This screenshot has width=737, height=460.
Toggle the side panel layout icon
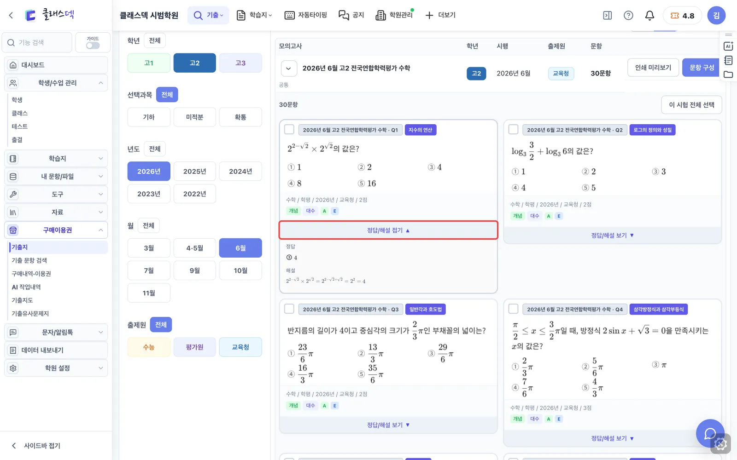(x=608, y=15)
